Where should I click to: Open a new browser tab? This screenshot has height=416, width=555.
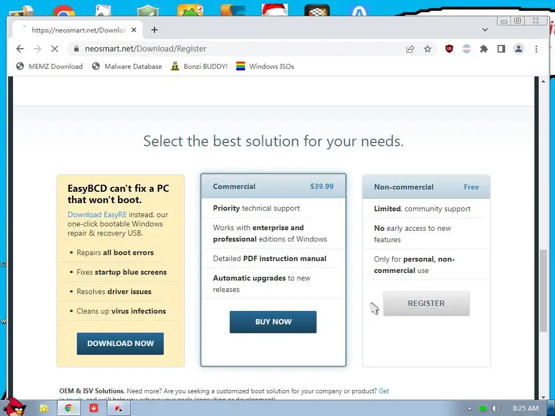154,30
